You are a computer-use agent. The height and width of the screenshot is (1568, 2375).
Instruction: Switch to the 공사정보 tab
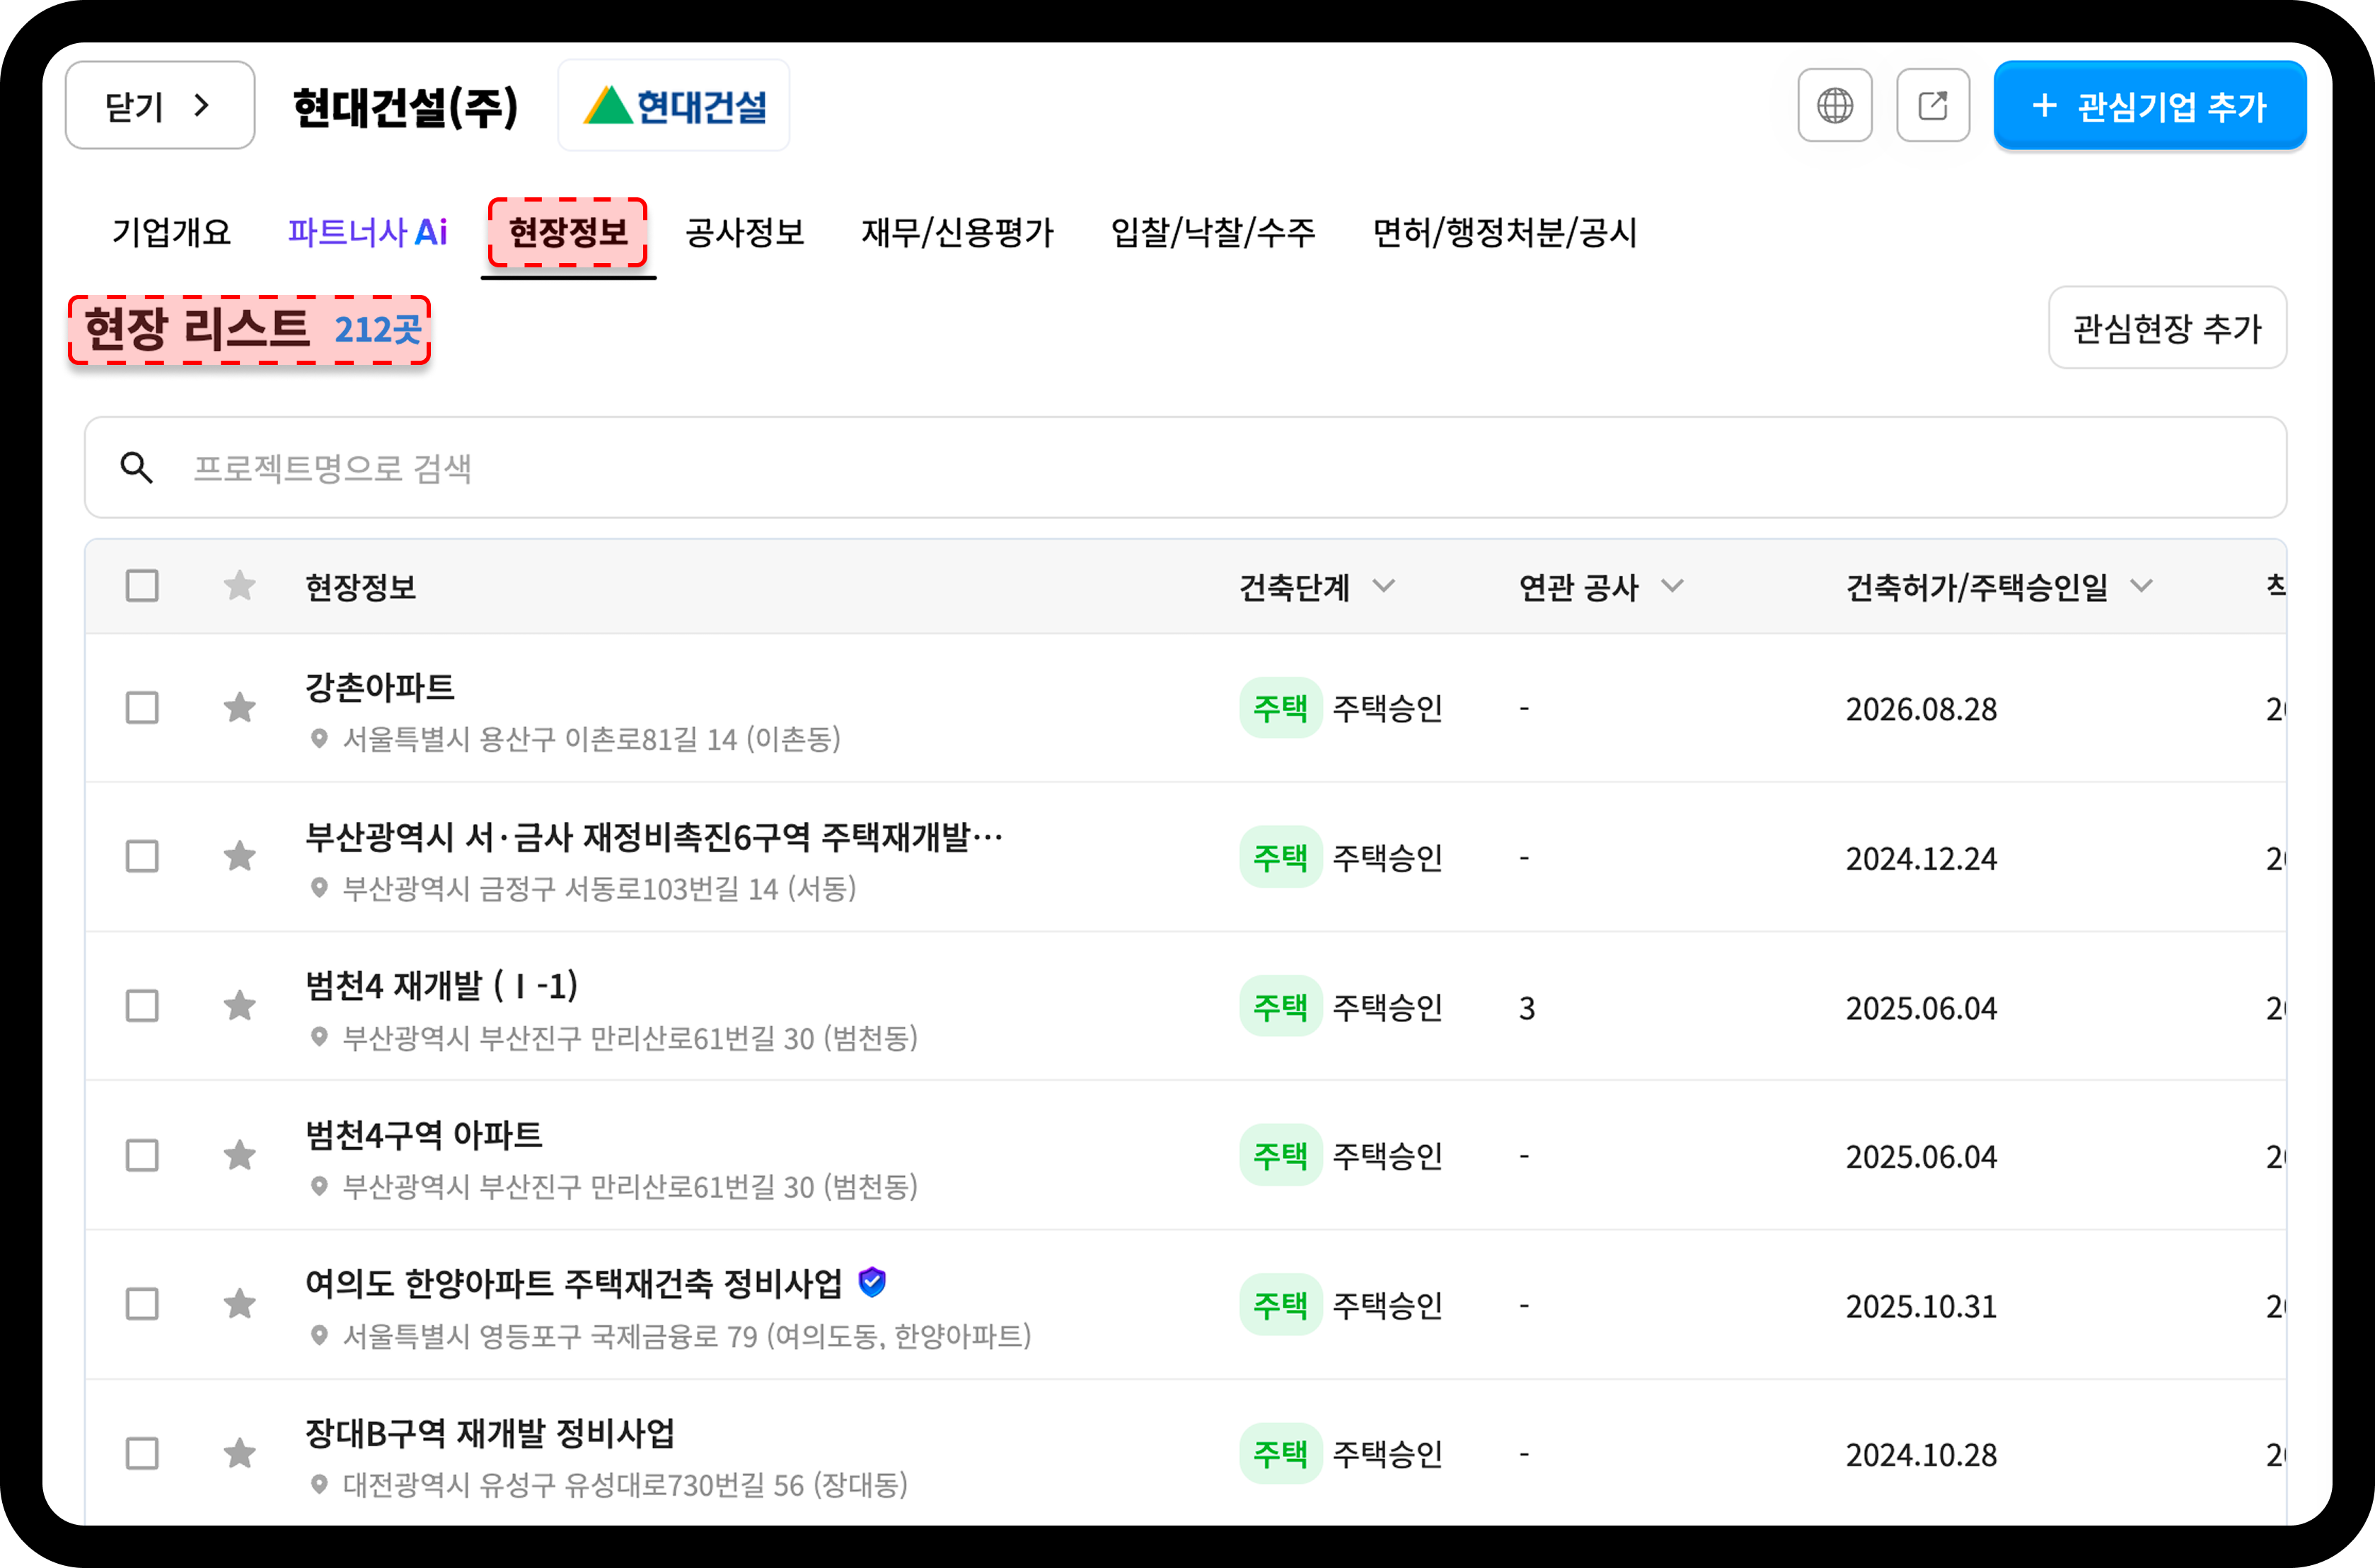[x=745, y=232]
